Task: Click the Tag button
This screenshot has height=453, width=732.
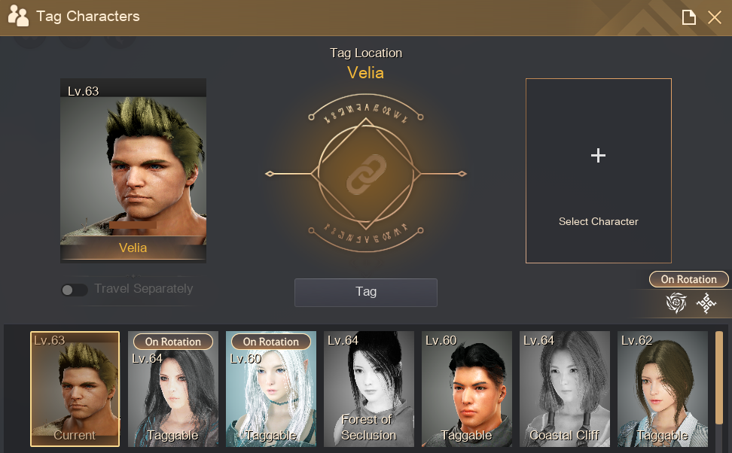Action: tap(366, 292)
